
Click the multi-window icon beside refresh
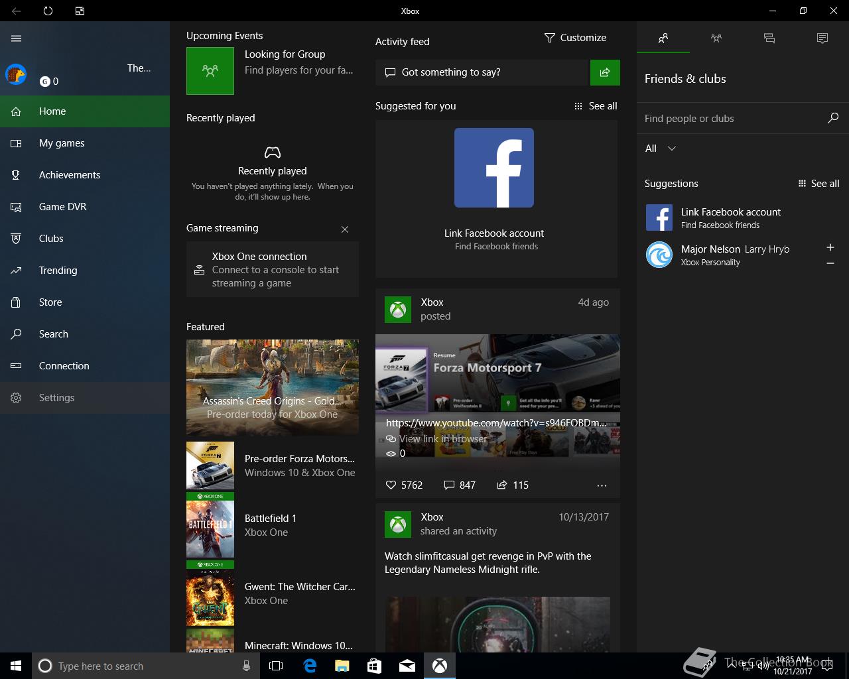pyautogui.click(x=80, y=11)
